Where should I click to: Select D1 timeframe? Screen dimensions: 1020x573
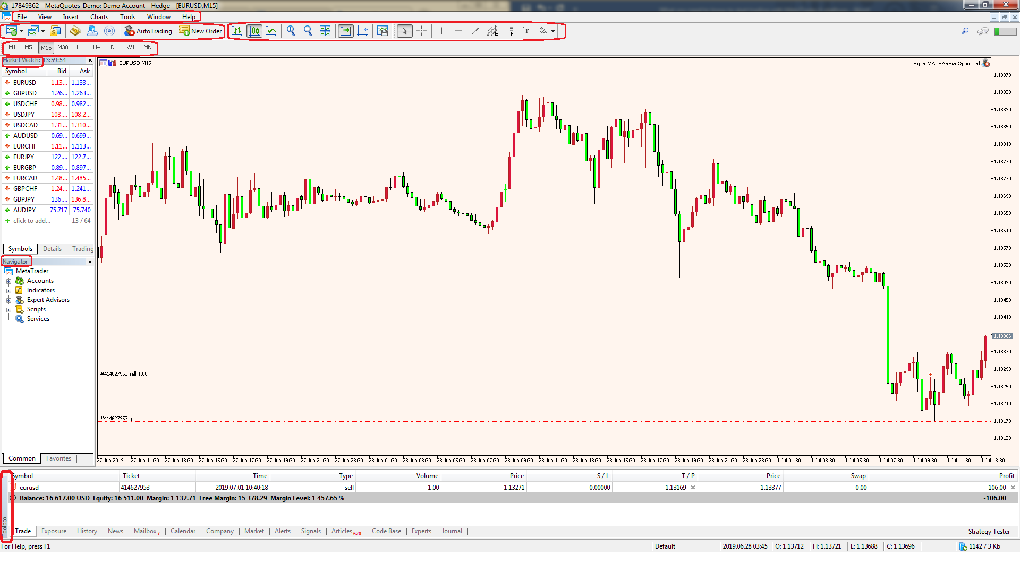pos(114,47)
